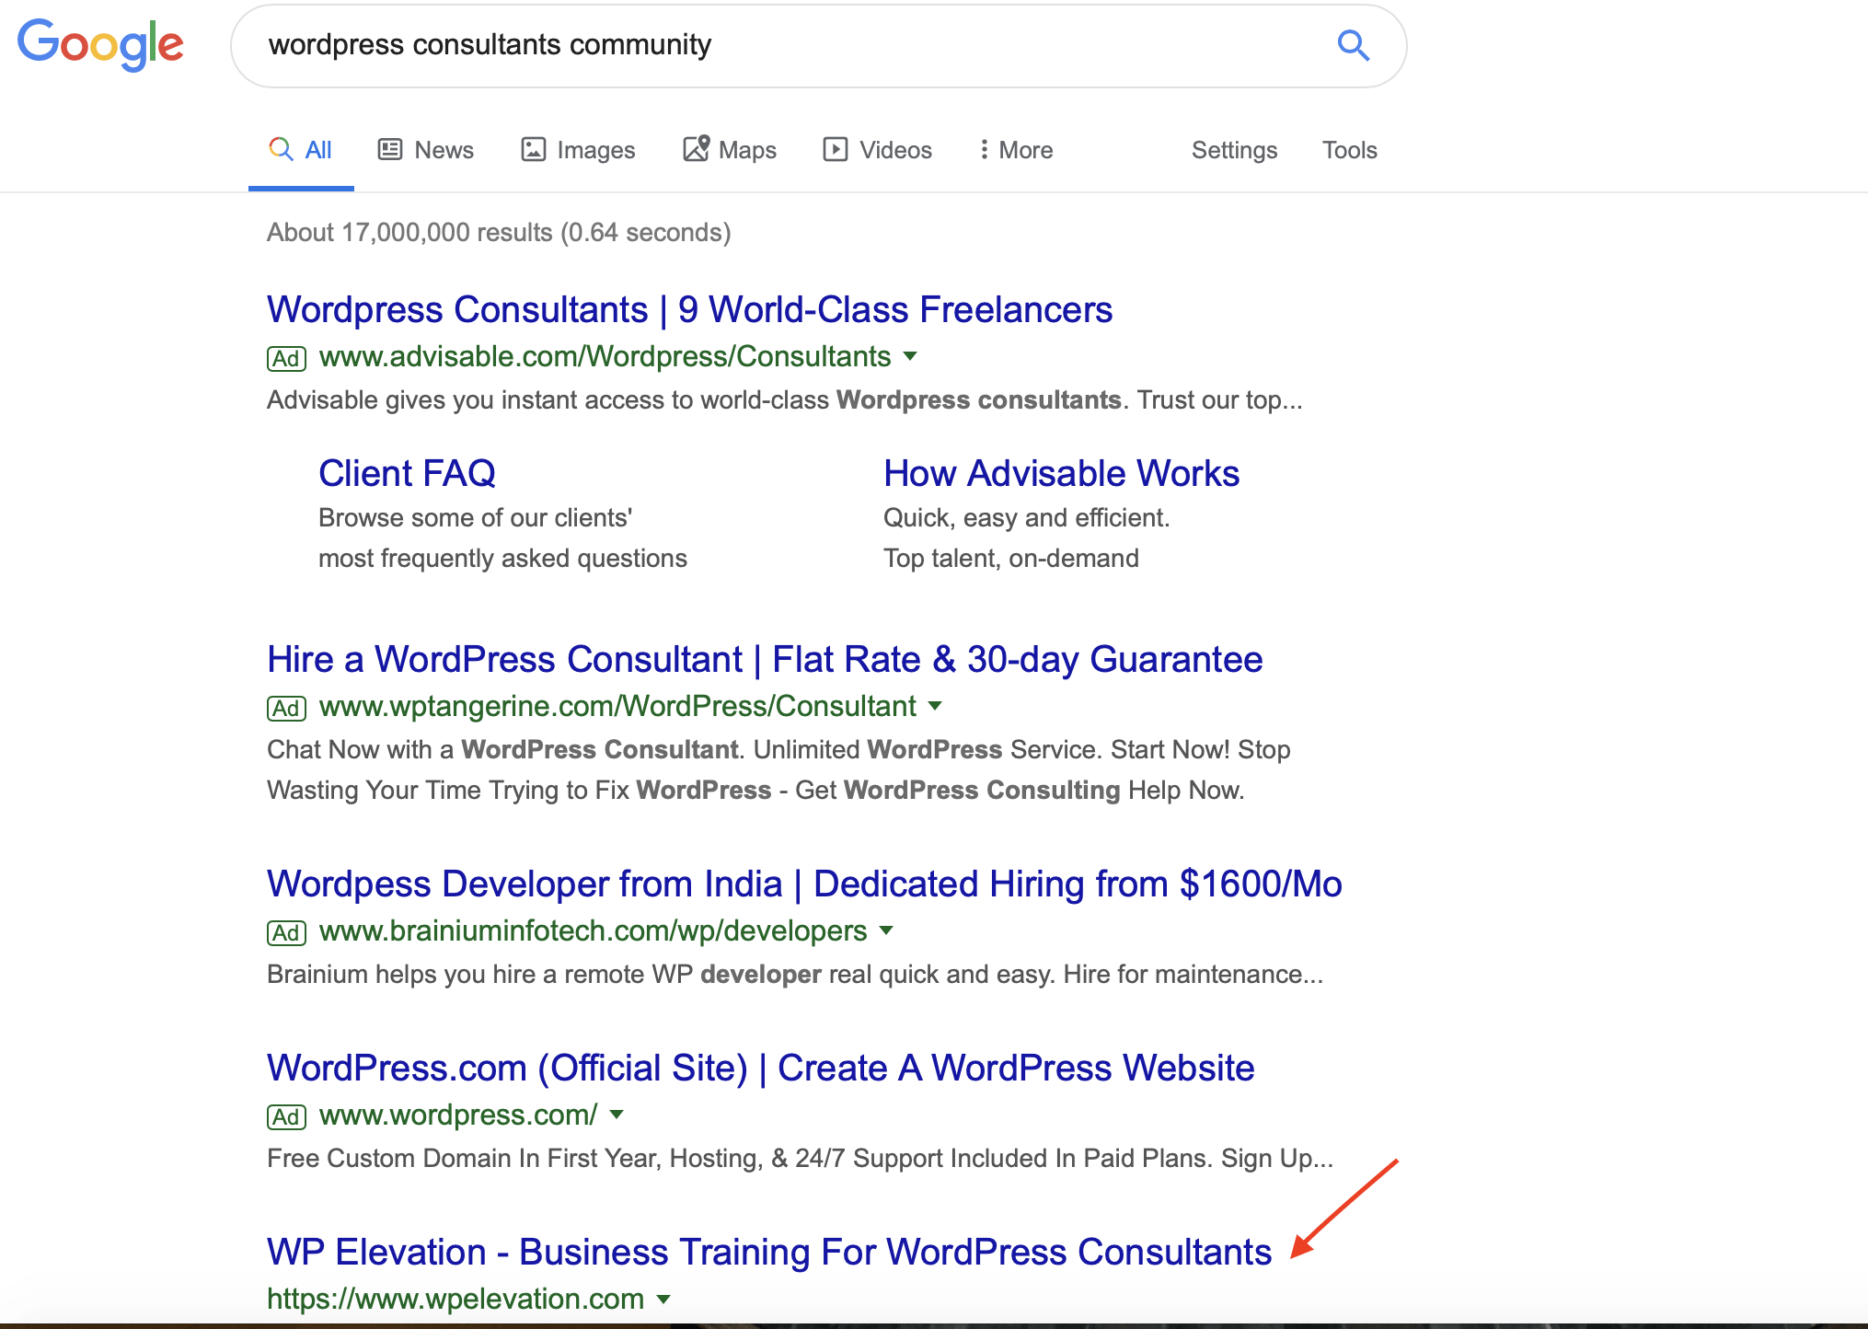
Task: Expand dropdown arrow next to advisable.com URL
Action: click(x=910, y=356)
